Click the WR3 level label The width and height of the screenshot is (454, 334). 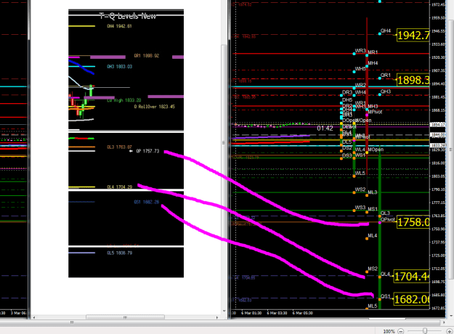pos(360,51)
